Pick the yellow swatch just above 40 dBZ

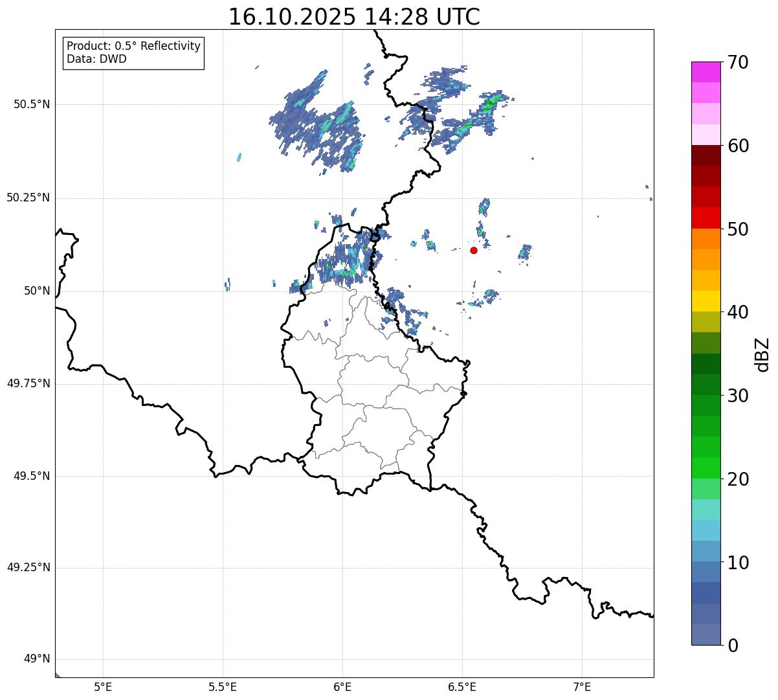click(x=706, y=301)
